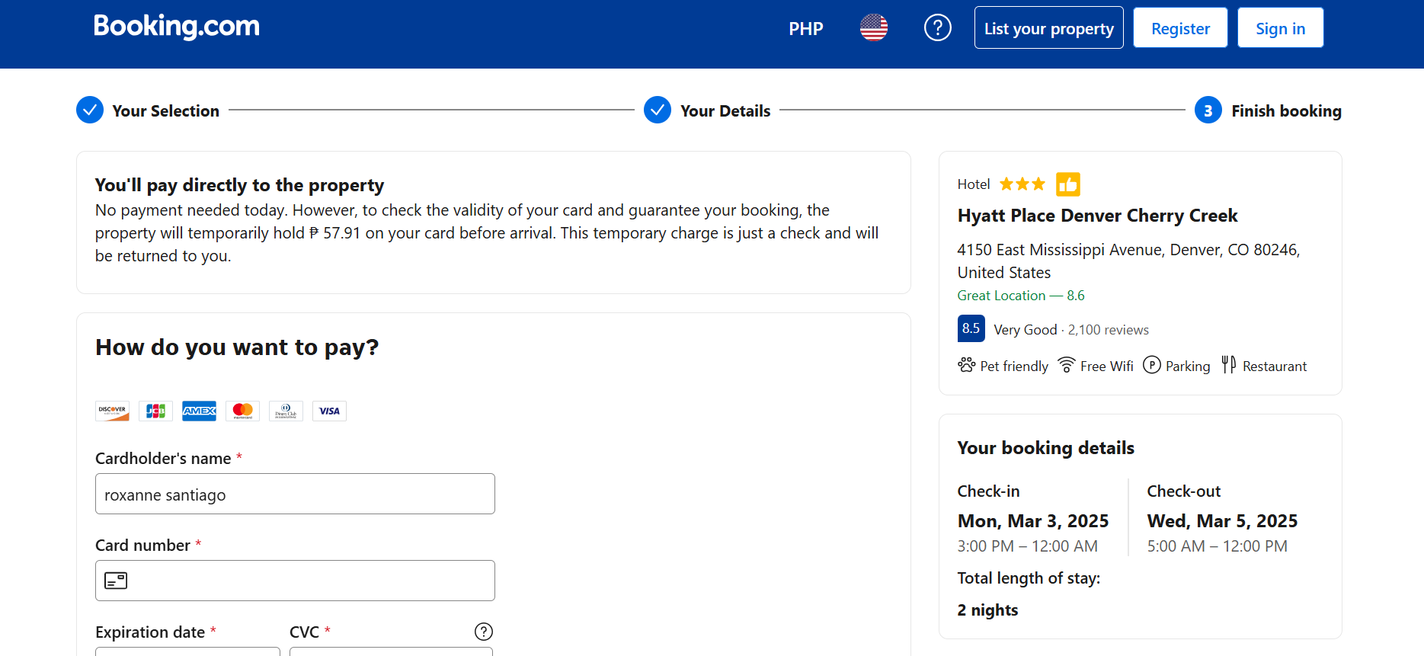Click the Visa card logo

[329, 411]
